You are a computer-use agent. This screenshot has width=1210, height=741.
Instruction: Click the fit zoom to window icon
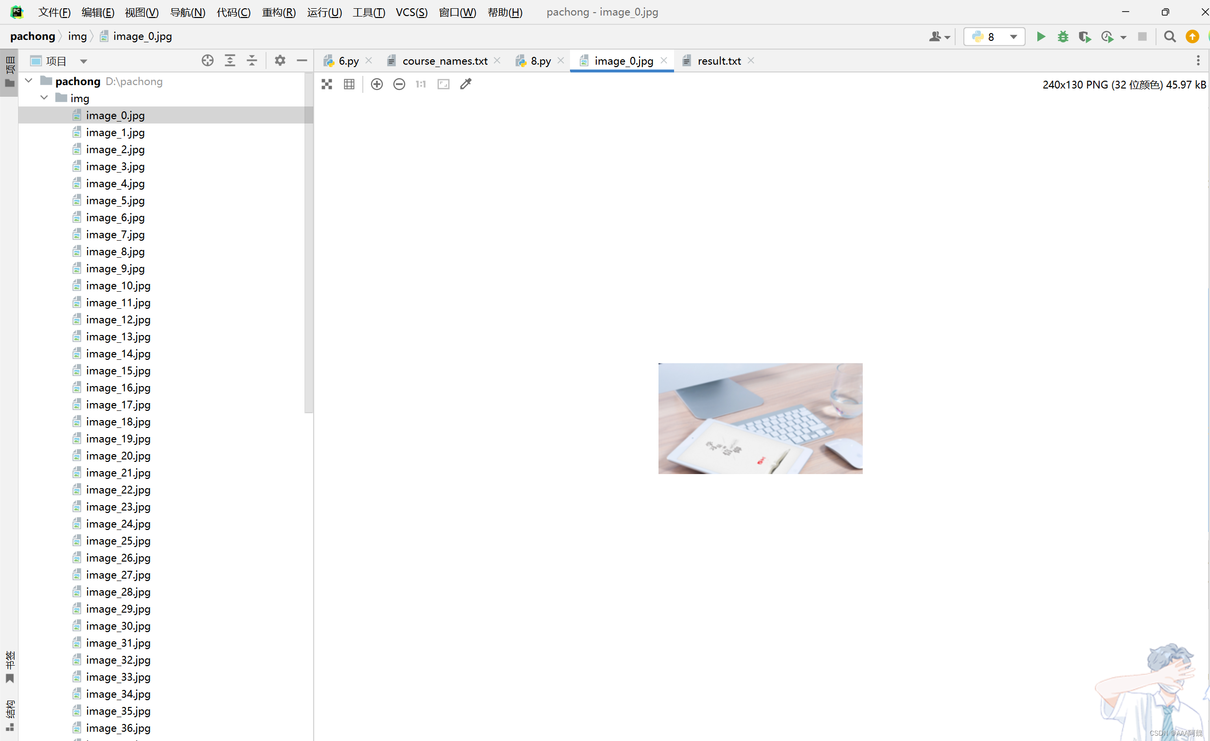(443, 85)
